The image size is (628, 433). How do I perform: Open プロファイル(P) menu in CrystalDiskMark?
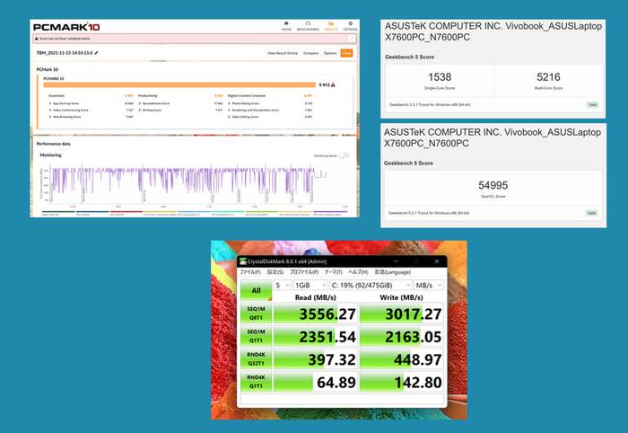click(304, 272)
